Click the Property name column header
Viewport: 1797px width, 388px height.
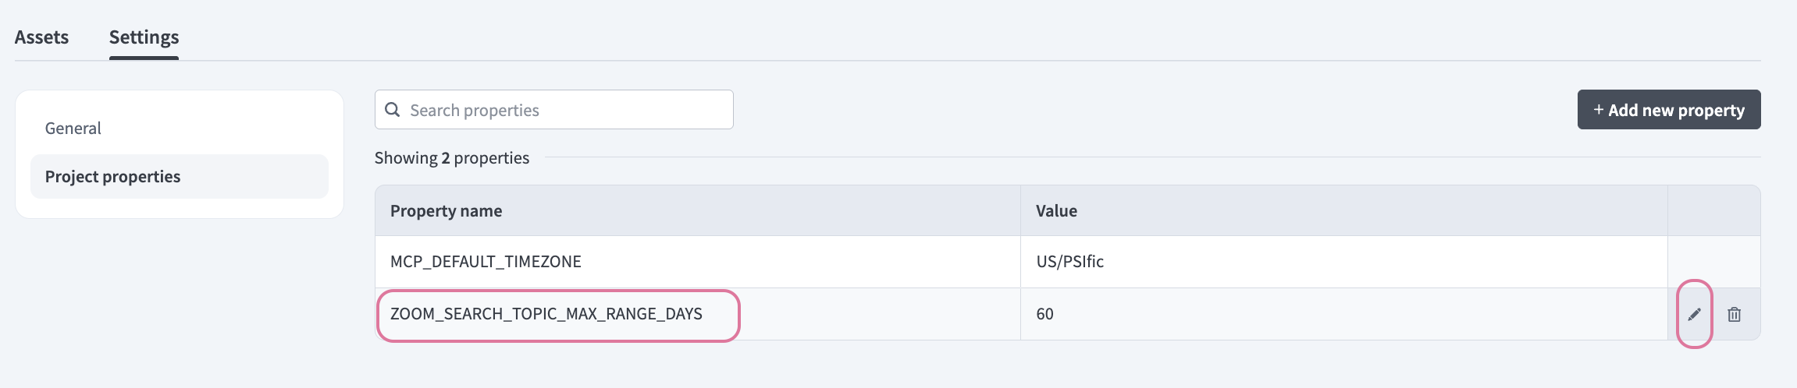[446, 210]
